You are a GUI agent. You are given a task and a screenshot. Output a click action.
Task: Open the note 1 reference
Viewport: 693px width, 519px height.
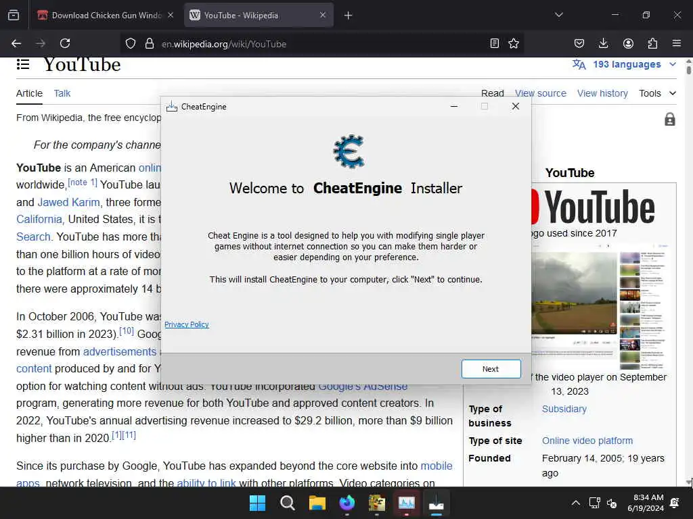[x=82, y=182]
